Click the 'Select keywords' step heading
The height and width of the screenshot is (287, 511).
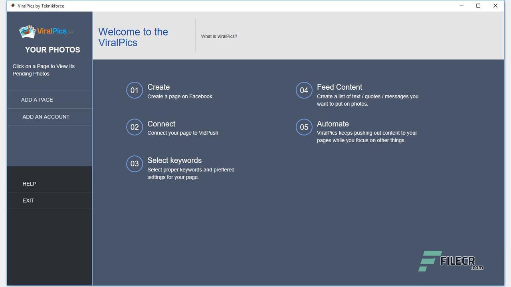(174, 160)
